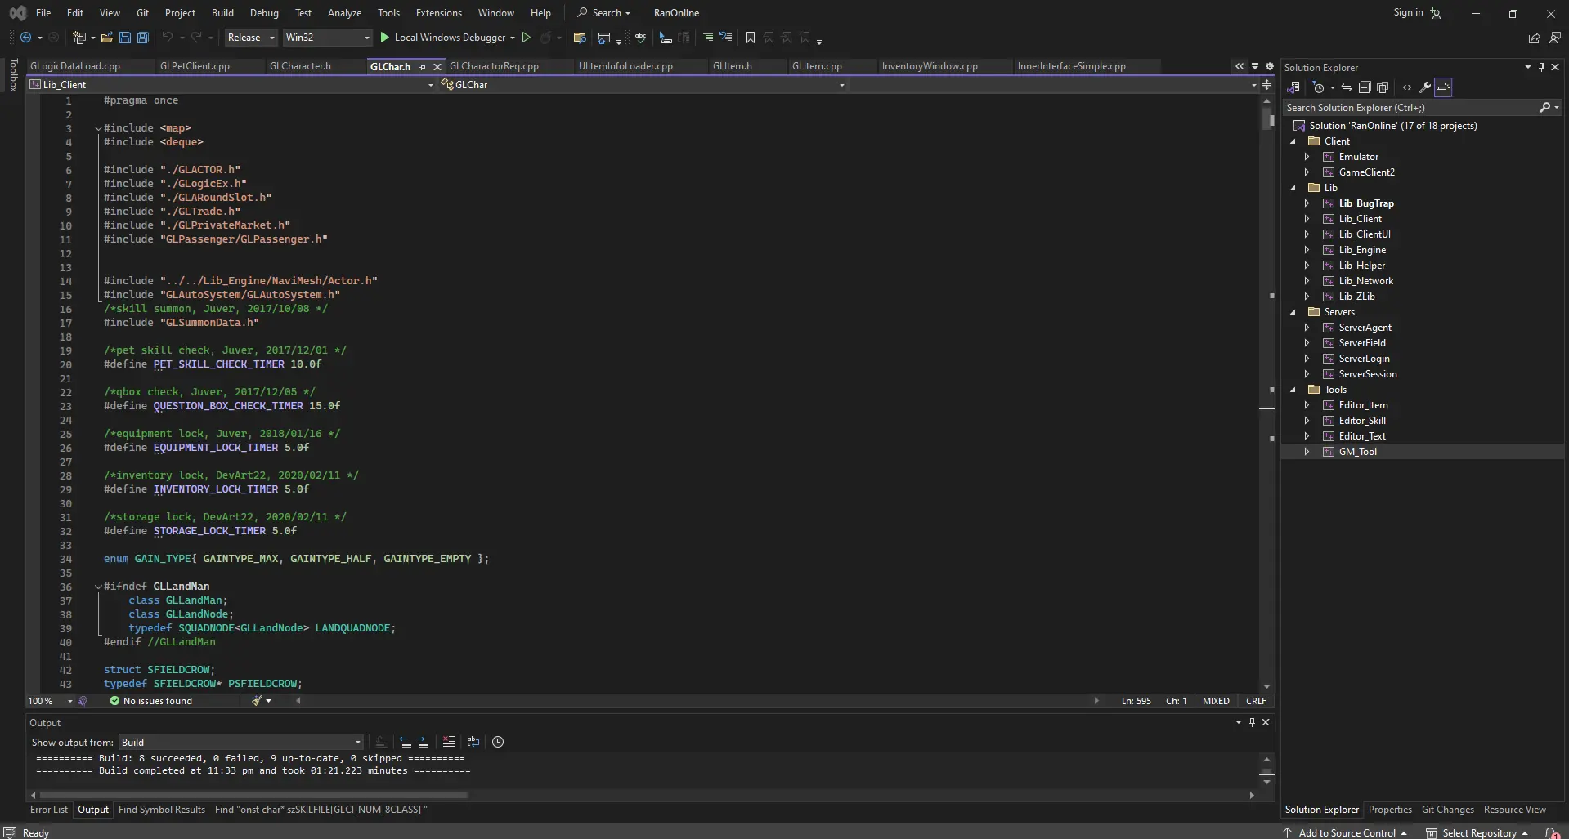Image resolution: width=1569 pixels, height=839 pixels.
Task: Click No issues found indicator
Action: click(151, 701)
